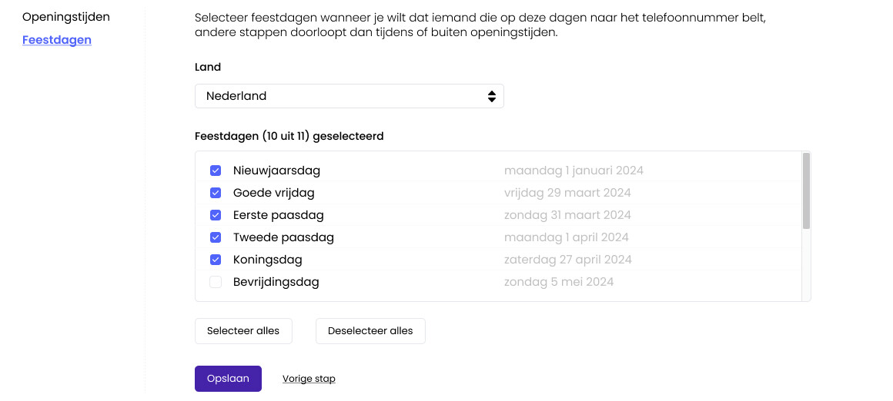Click the holiday list scrollbar
Screen dimensions: 893x401
(x=806, y=191)
